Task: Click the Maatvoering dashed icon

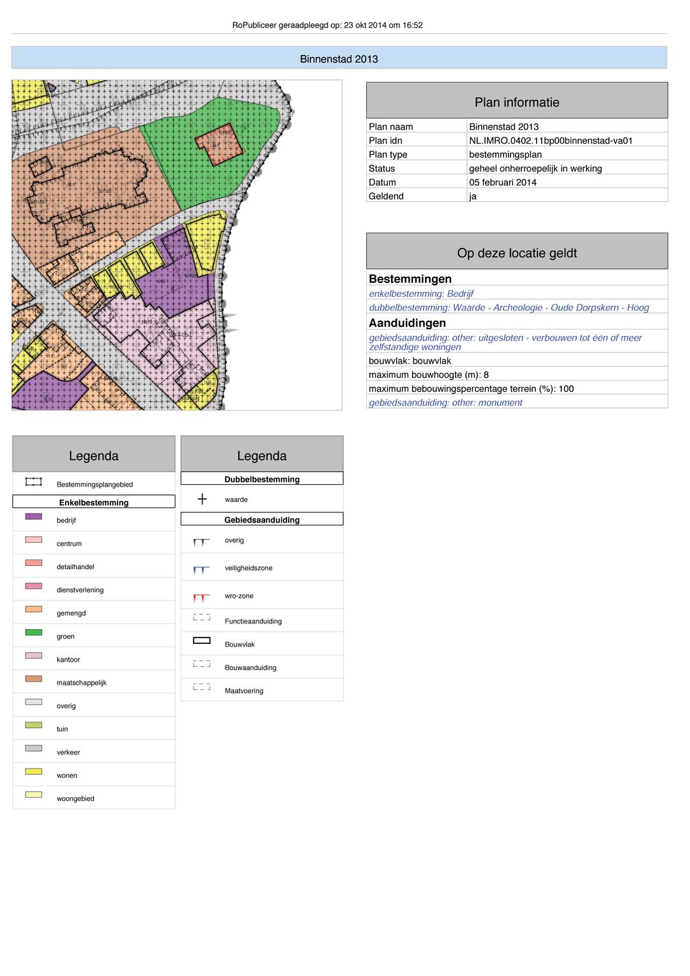Action: click(x=201, y=687)
